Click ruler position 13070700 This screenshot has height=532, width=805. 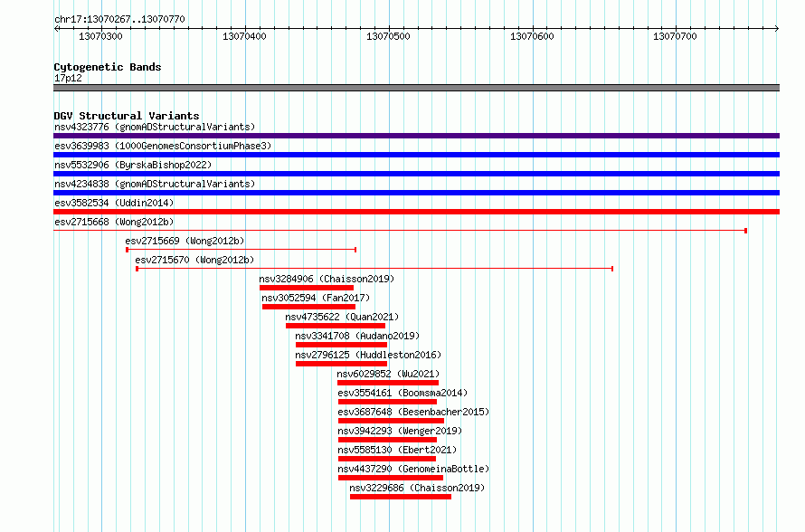pos(675,36)
